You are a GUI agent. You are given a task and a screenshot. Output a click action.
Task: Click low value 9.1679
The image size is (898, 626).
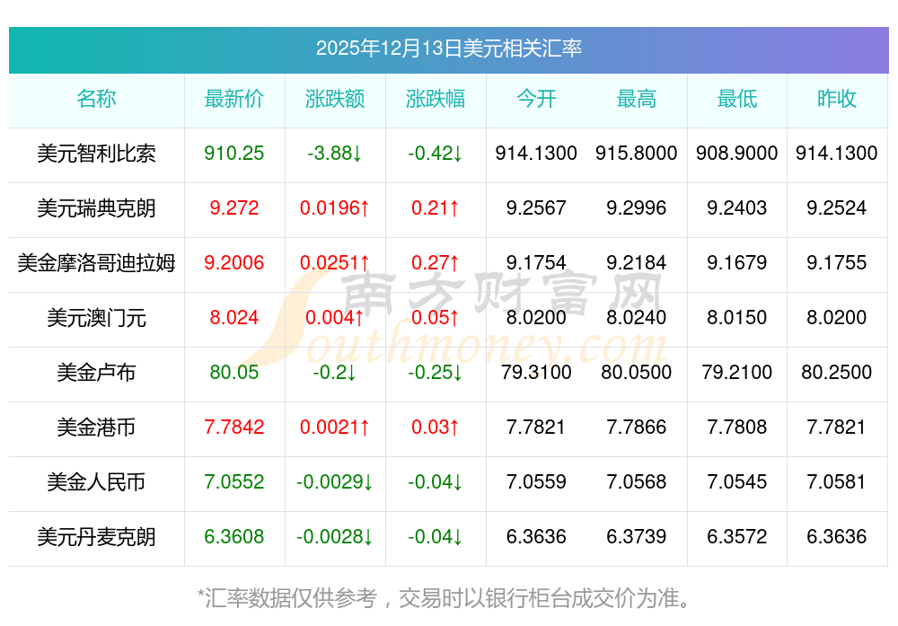tap(736, 263)
